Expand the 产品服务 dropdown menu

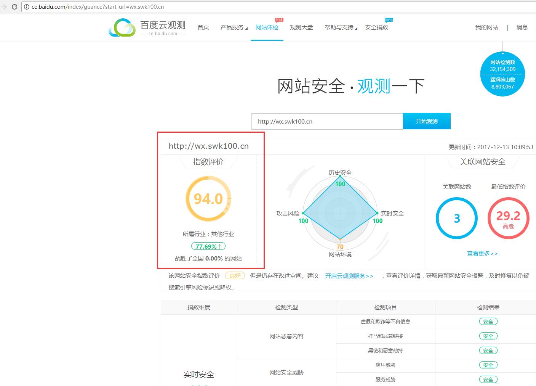pyautogui.click(x=232, y=27)
